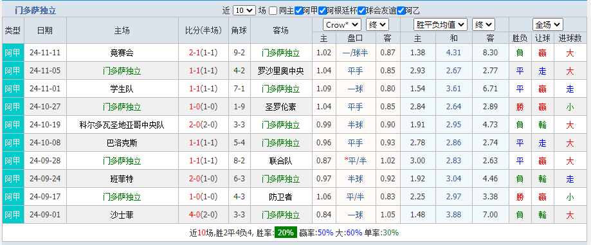This screenshot has height=245, width=591.
Task: Click handicap 平/半 on 24-09-17 row
Action: pos(356,197)
